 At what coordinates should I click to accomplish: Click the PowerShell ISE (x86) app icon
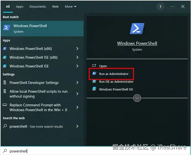[x=5, y=57]
